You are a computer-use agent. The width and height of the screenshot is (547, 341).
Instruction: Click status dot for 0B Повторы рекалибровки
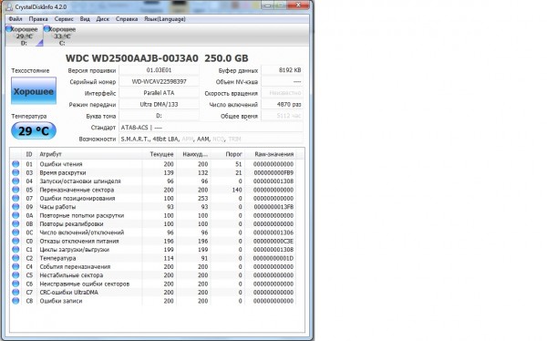(15, 223)
